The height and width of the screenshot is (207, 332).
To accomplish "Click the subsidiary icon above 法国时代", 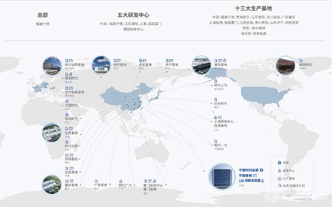I will [x=67, y=101].
